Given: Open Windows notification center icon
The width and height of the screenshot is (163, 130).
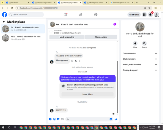Looking at the screenshot, I should [159, 127].
